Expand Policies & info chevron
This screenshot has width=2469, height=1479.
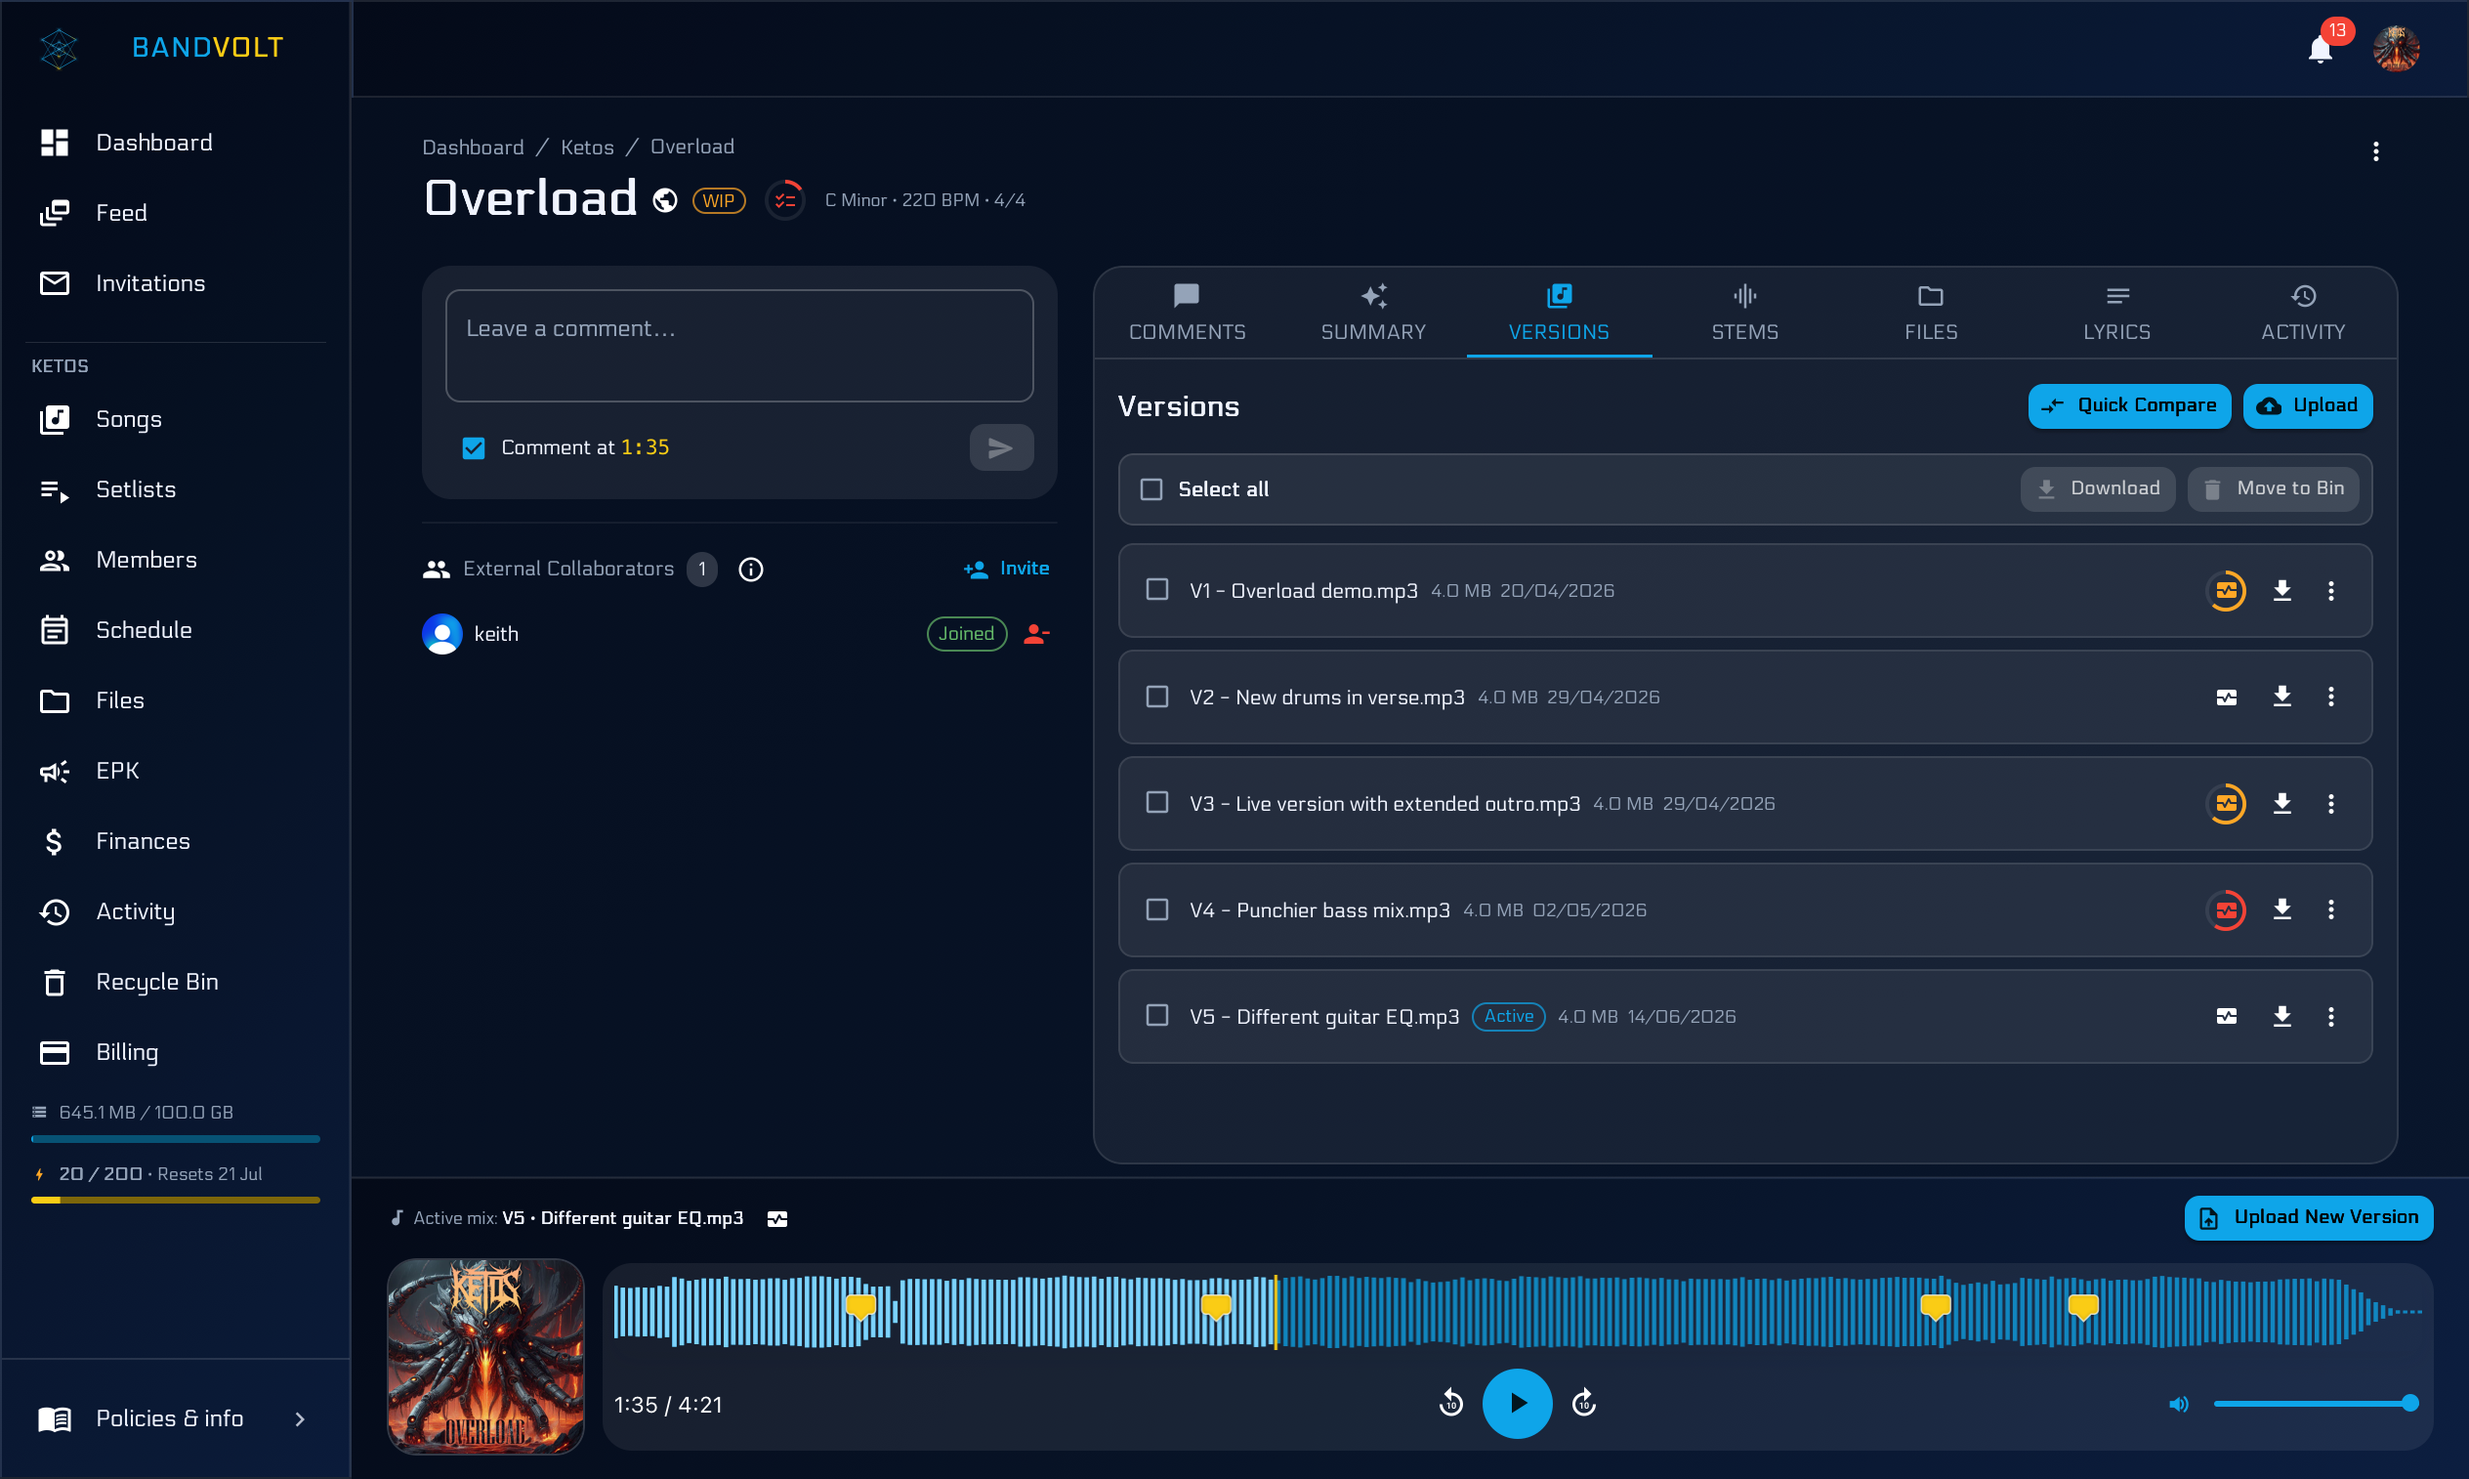(300, 1419)
